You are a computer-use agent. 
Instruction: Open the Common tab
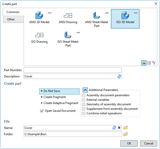(x=13, y=12)
